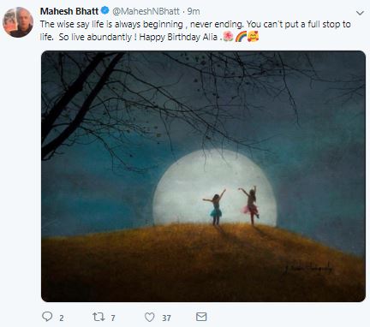Click the smiling hearts face emoji
The width and height of the screenshot is (370, 327).
click(x=253, y=37)
